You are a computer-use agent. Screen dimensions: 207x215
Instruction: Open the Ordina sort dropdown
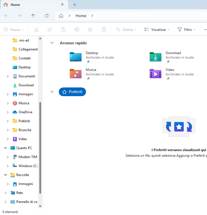coord(126,30)
